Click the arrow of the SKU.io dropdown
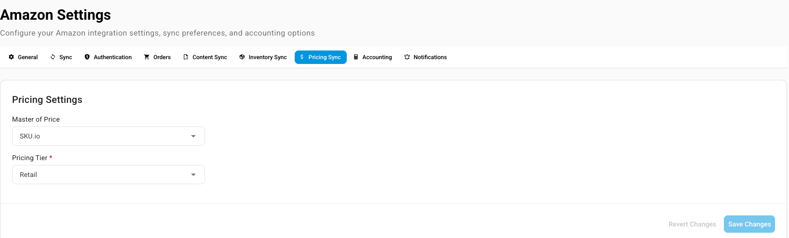The width and height of the screenshot is (789, 238). point(193,136)
